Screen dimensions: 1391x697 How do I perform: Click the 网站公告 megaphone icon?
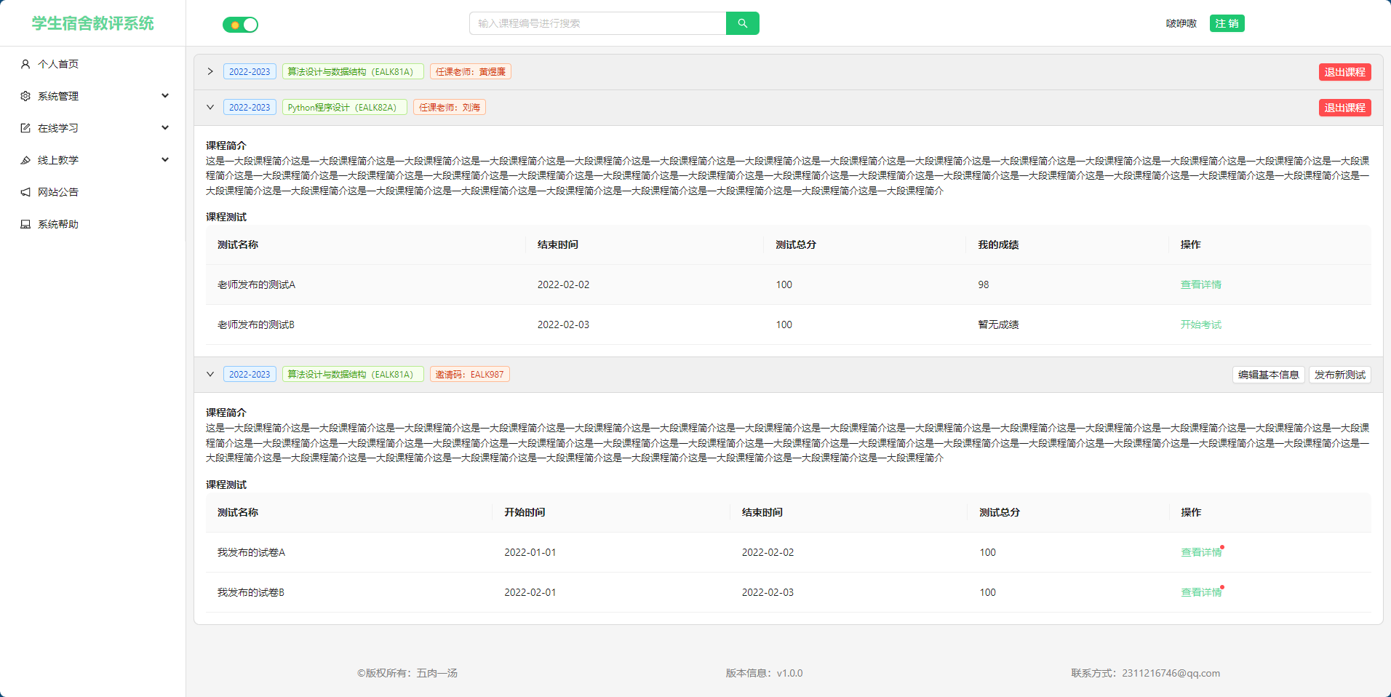[25, 192]
